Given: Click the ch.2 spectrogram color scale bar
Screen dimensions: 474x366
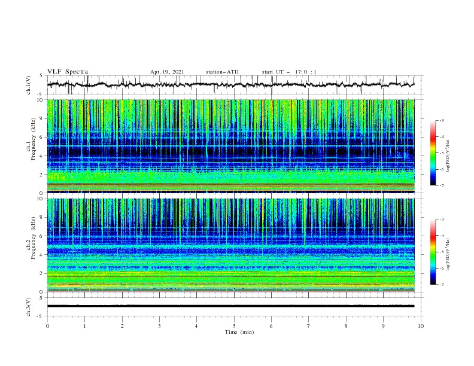Looking at the screenshot, I should (x=433, y=252).
